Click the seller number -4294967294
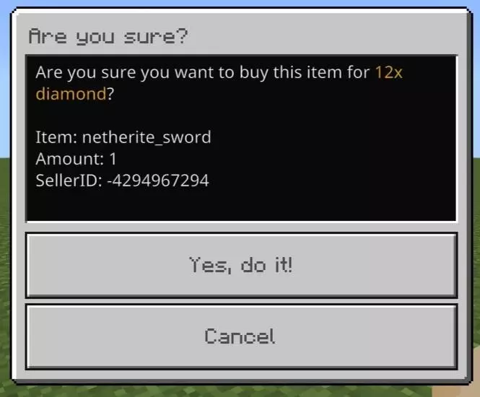The width and height of the screenshot is (480, 397). pyautogui.click(x=158, y=180)
